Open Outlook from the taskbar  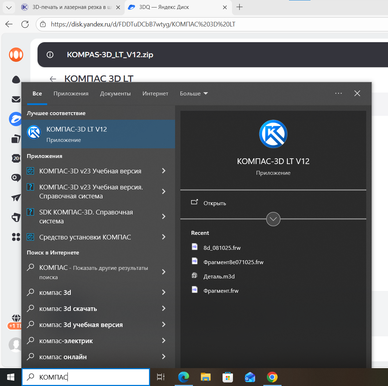pyautogui.click(x=250, y=377)
